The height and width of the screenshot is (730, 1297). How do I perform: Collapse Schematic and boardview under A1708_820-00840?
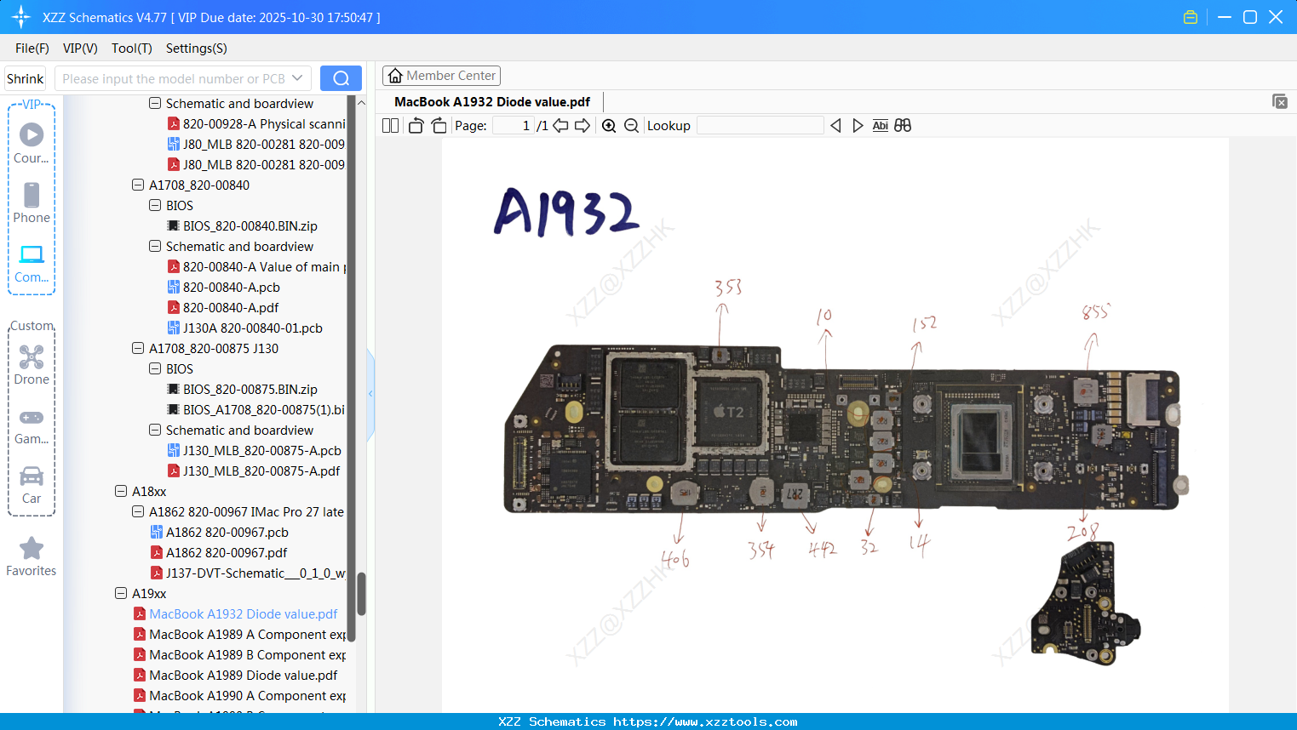[155, 246]
